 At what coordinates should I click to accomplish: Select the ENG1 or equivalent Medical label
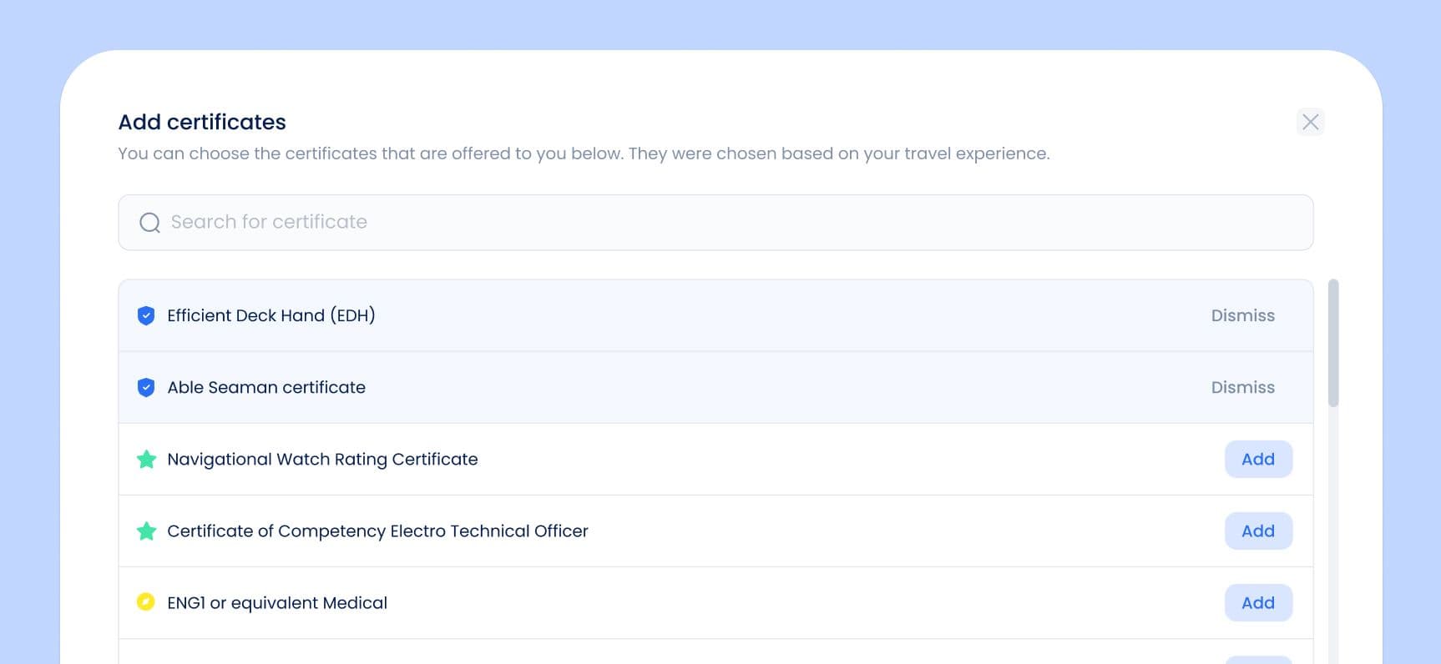277,602
